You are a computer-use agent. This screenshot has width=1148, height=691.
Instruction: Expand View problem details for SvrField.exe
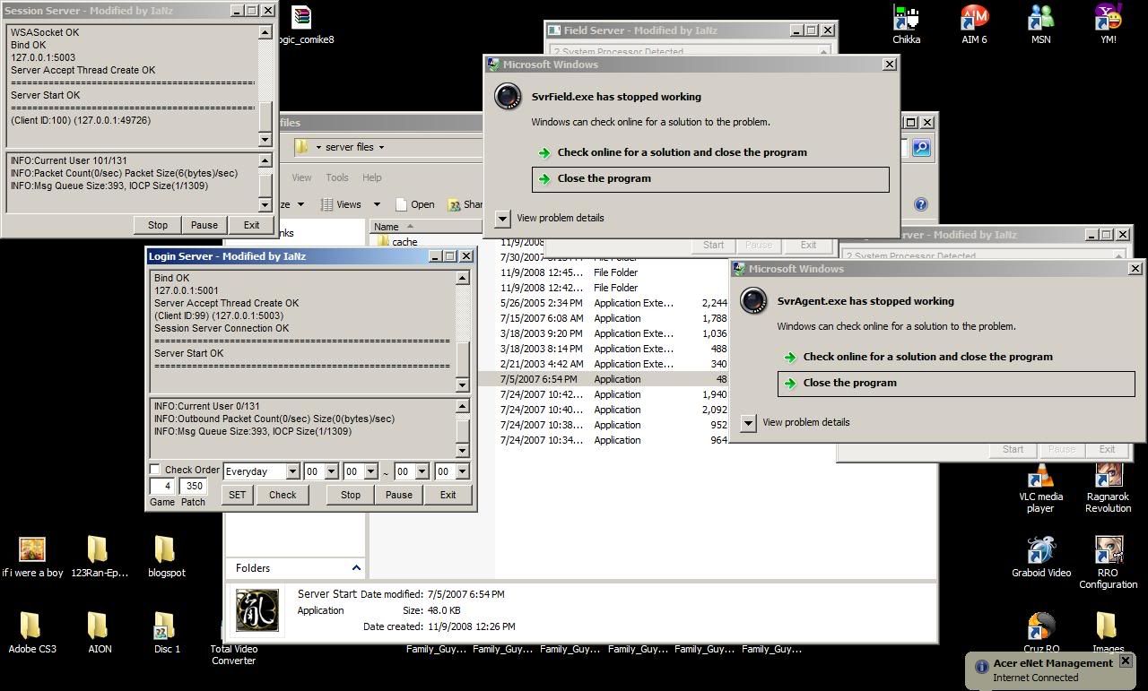[x=503, y=218]
